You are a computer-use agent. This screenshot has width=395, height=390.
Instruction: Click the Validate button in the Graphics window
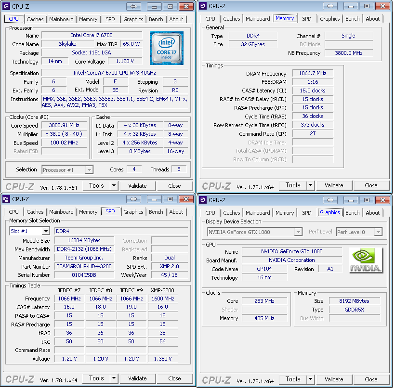(x=334, y=379)
